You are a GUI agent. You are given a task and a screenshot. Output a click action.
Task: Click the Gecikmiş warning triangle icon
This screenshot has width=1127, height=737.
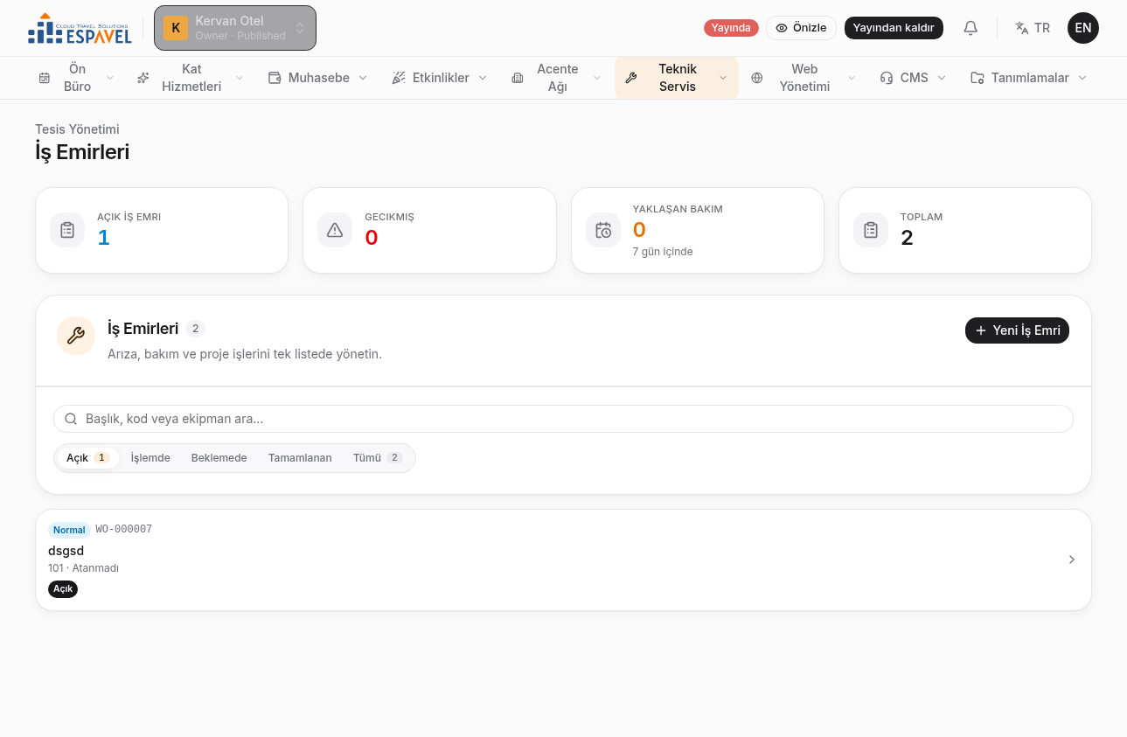(335, 230)
